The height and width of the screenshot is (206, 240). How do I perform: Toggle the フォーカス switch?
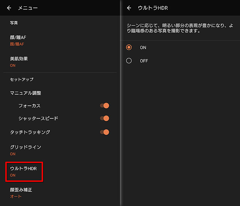[x=105, y=106]
